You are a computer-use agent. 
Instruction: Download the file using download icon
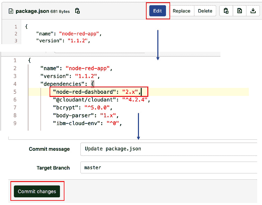click(253, 11)
